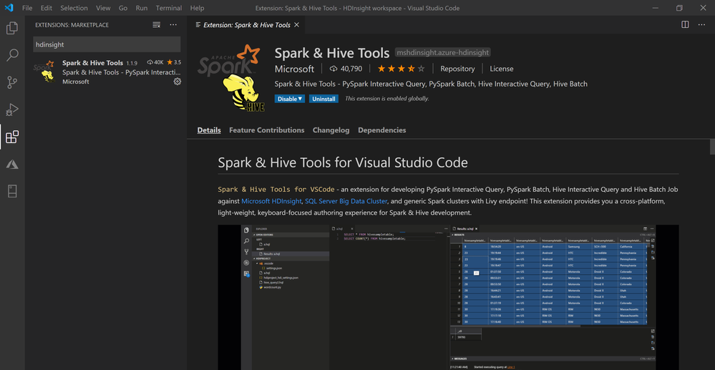The width and height of the screenshot is (715, 370).
Task: Click the hdinsight search input field
Action: point(107,44)
